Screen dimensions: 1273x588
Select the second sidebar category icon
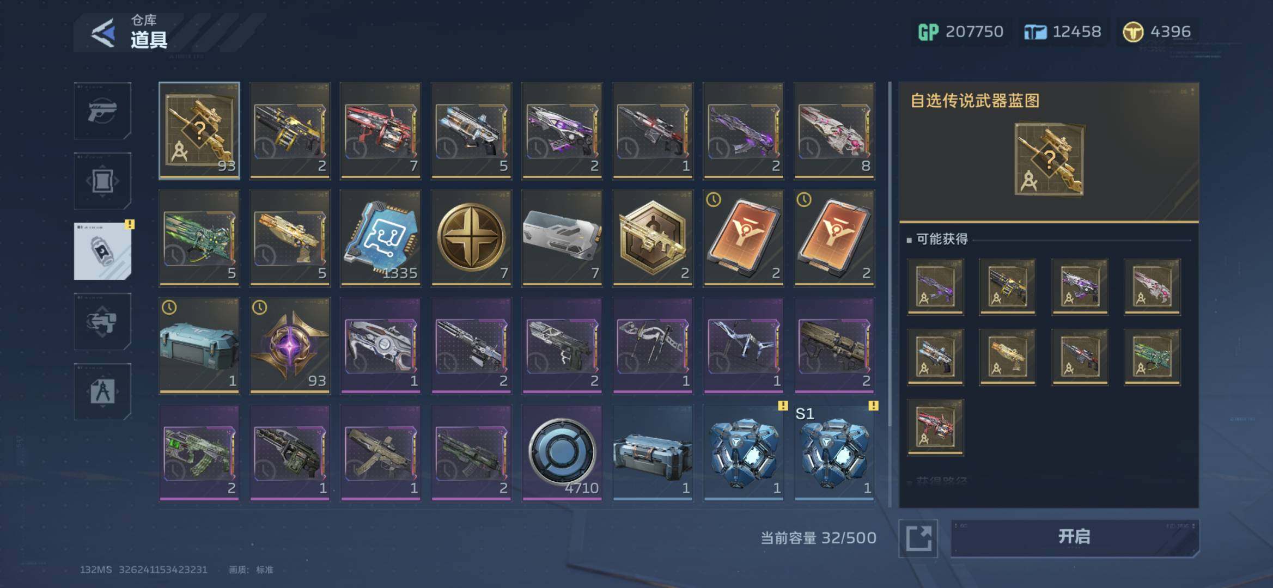(102, 181)
